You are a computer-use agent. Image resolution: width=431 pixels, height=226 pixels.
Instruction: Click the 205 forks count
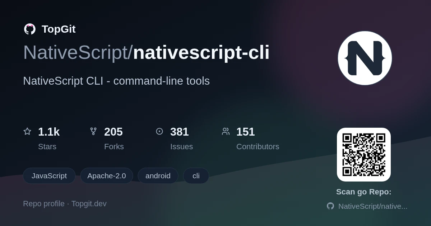113,132
